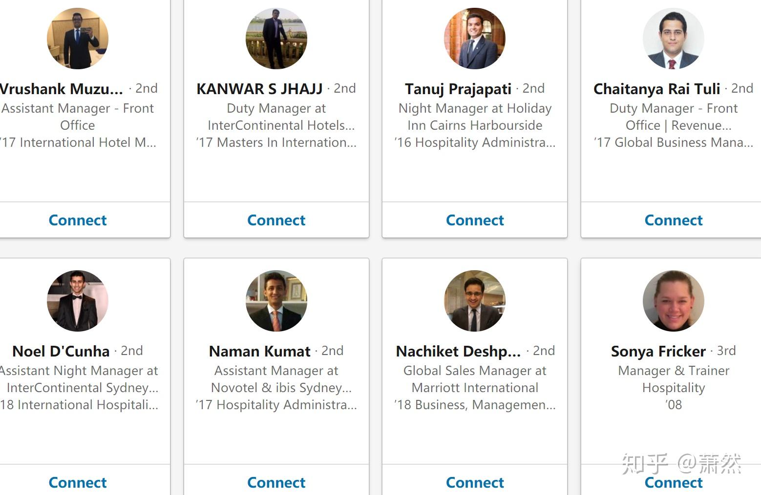Click the KANWAR S JHAJJ name link
Image resolution: width=761 pixels, height=495 pixels.
[259, 89]
